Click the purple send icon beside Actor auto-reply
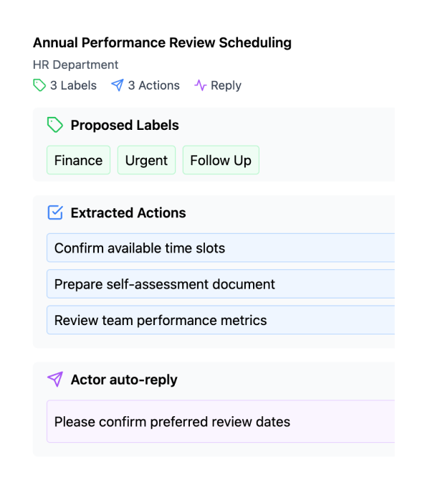The height and width of the screenshot is (493, 430). coord(55,379)
